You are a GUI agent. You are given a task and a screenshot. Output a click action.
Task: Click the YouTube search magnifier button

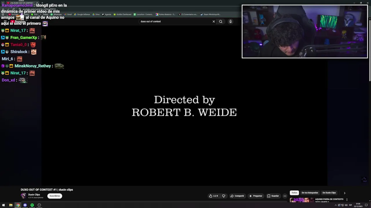(x=221, y=21)
